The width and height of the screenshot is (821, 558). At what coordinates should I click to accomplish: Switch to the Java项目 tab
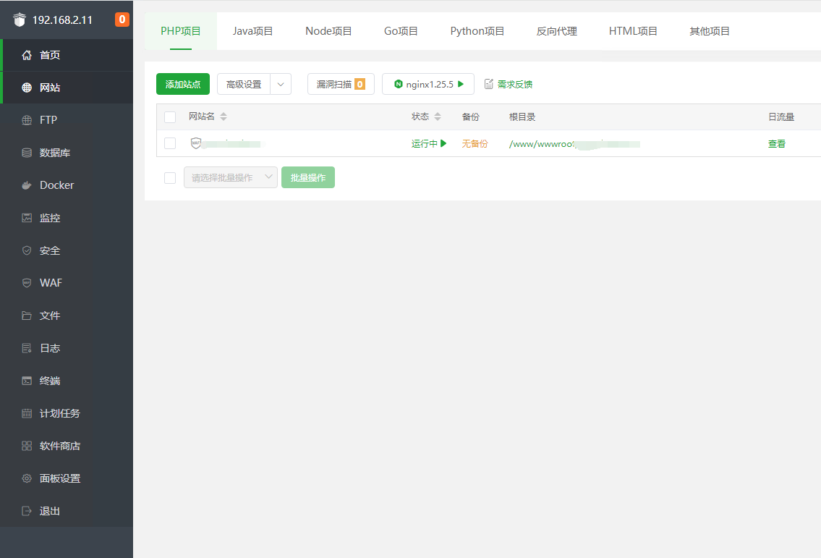point(252,31)
